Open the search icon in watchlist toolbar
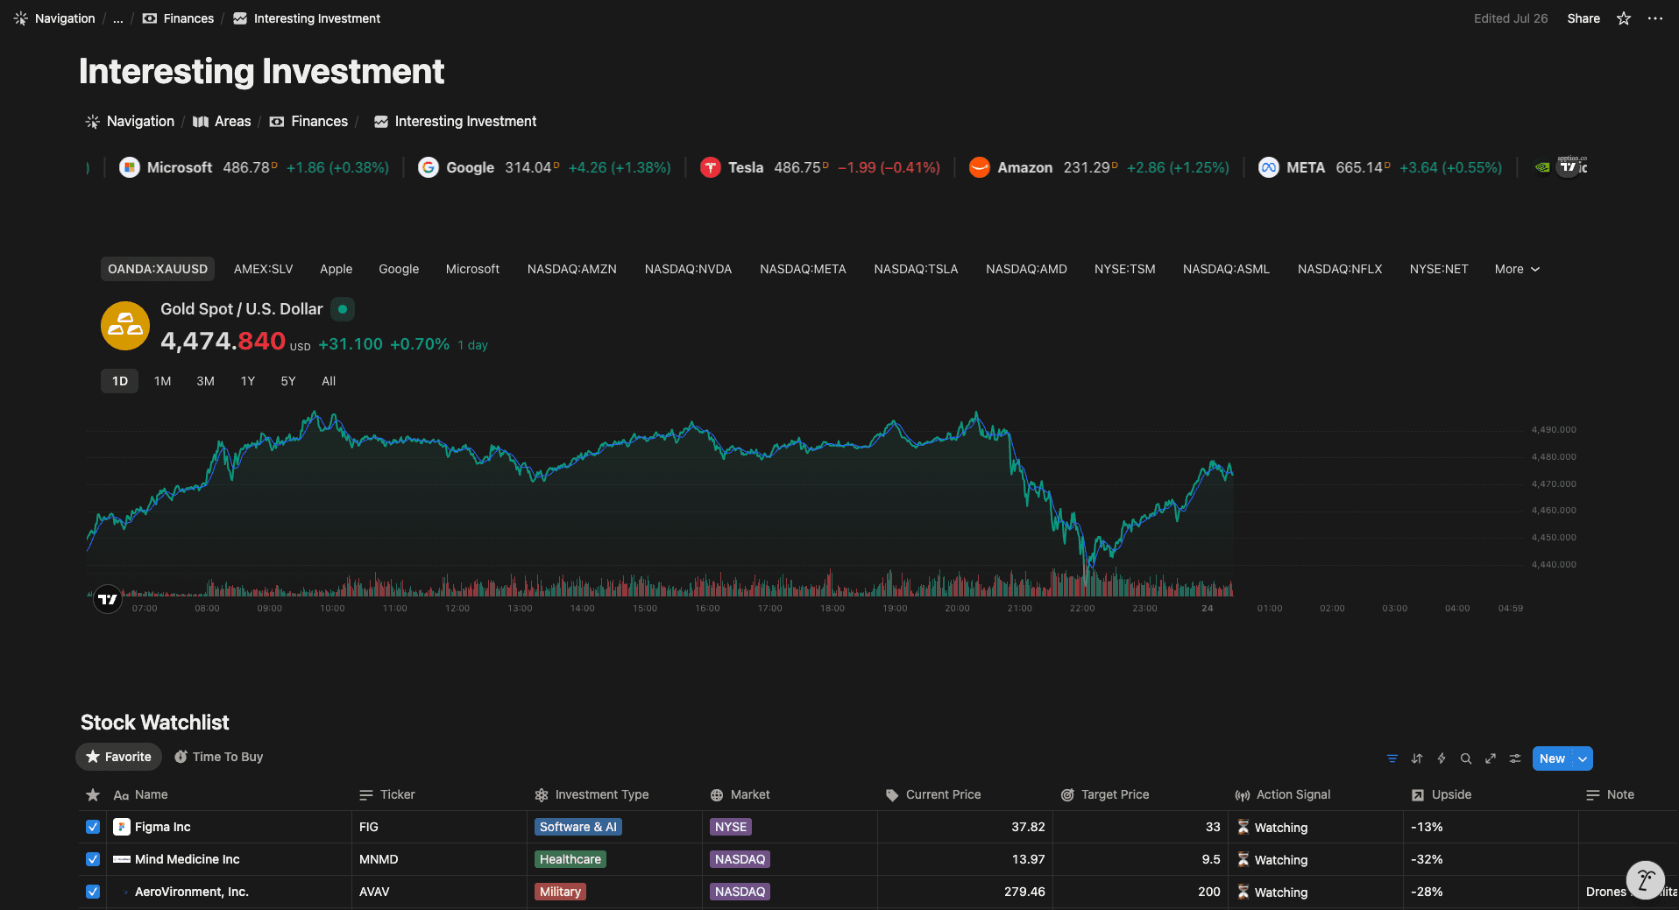This screenshot has height=910, width=1679. pyautogui.click(x=1466, y=758)
